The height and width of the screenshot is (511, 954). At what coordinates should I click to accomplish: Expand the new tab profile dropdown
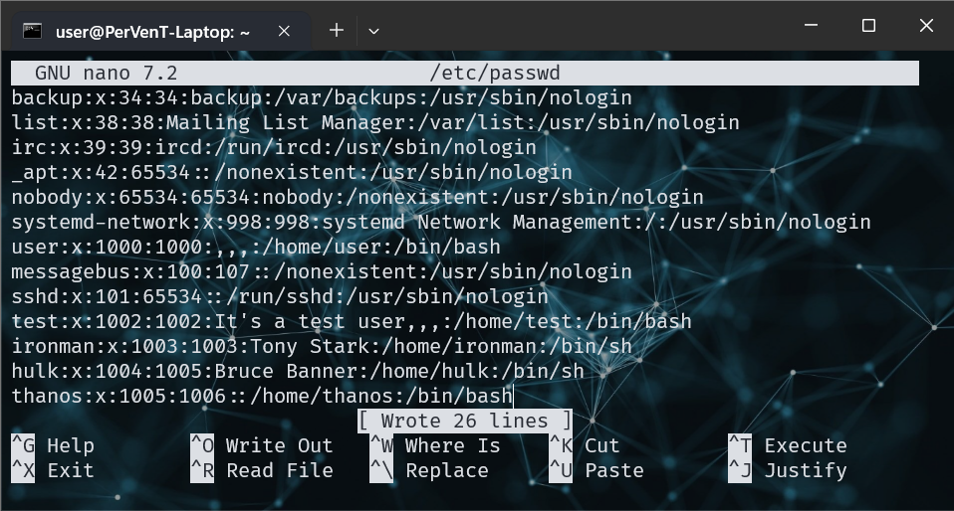click(x=373, y=31)
